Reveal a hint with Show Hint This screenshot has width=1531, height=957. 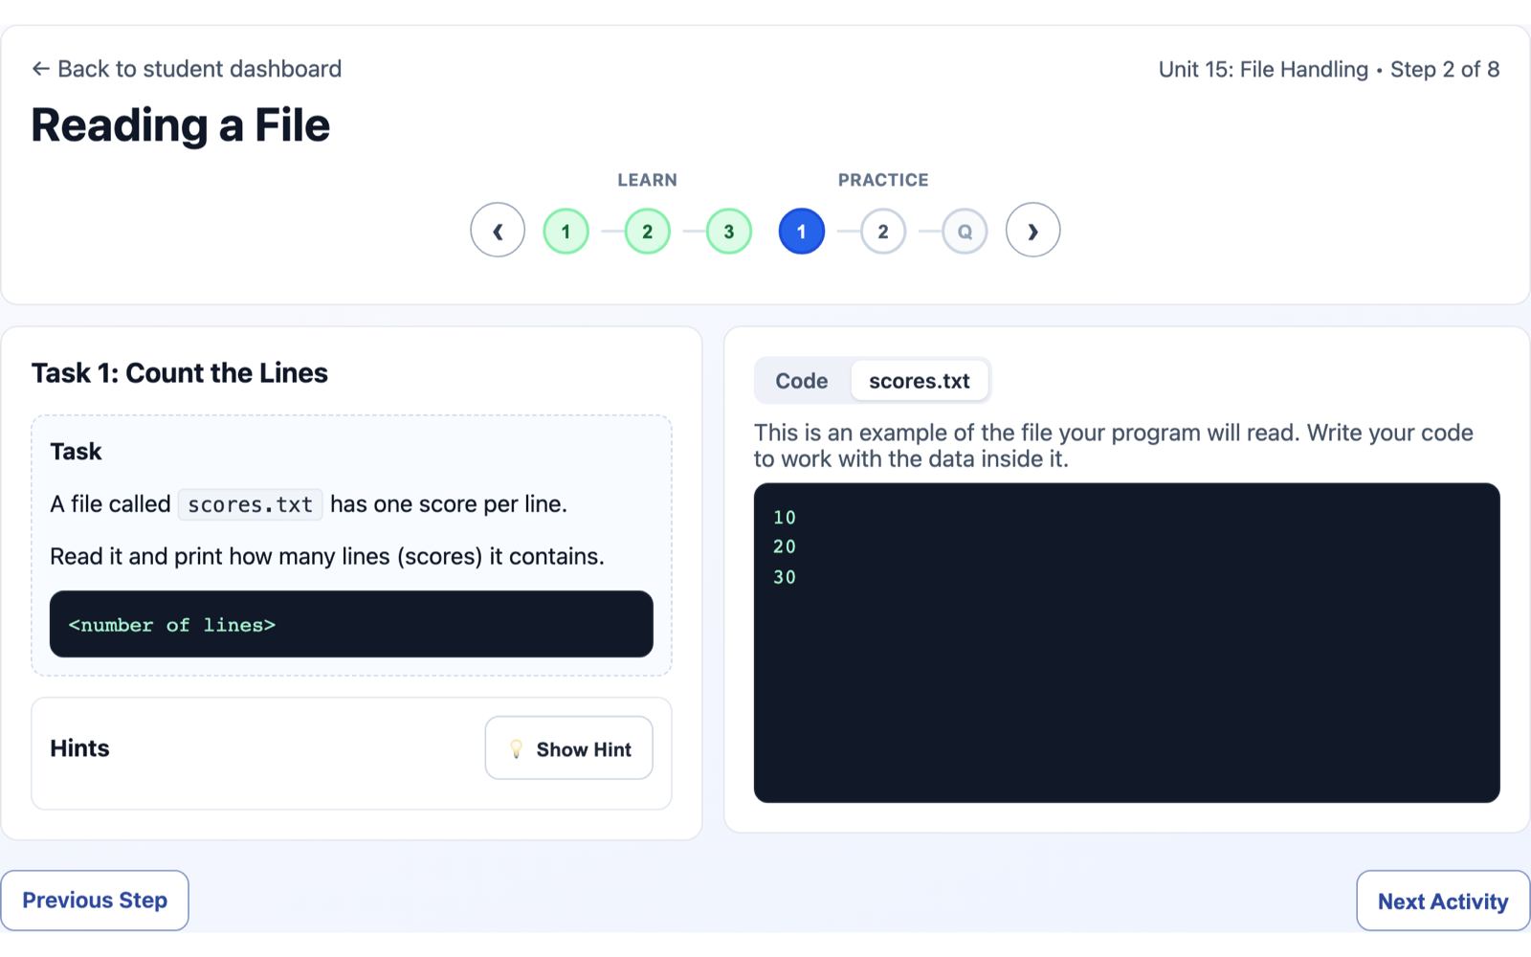569,748
